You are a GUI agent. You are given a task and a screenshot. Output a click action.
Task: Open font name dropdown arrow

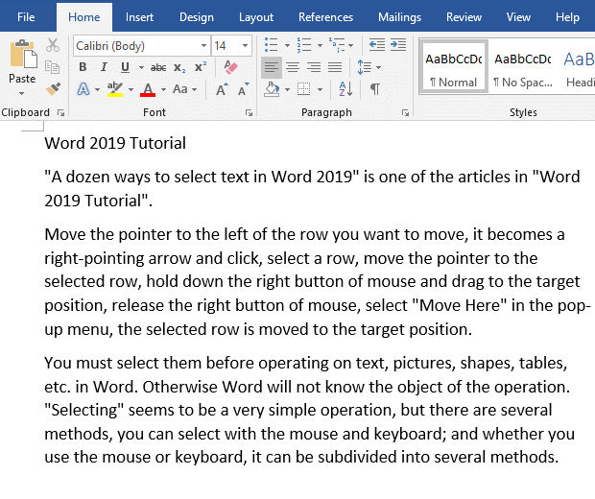pyautogui.click(x=203, y=46)
